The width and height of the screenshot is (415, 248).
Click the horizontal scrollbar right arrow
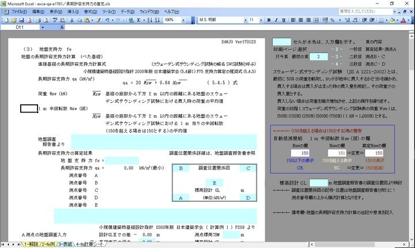404,245
